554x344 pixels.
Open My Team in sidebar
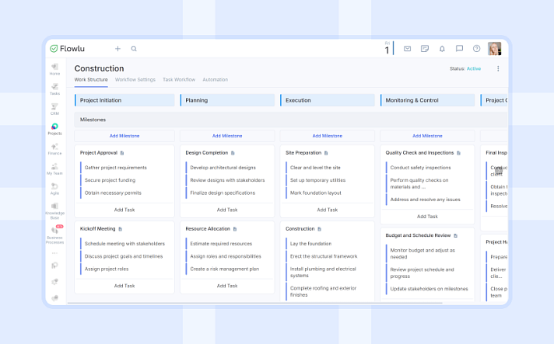pyautogui.click(x=54, y=169)
